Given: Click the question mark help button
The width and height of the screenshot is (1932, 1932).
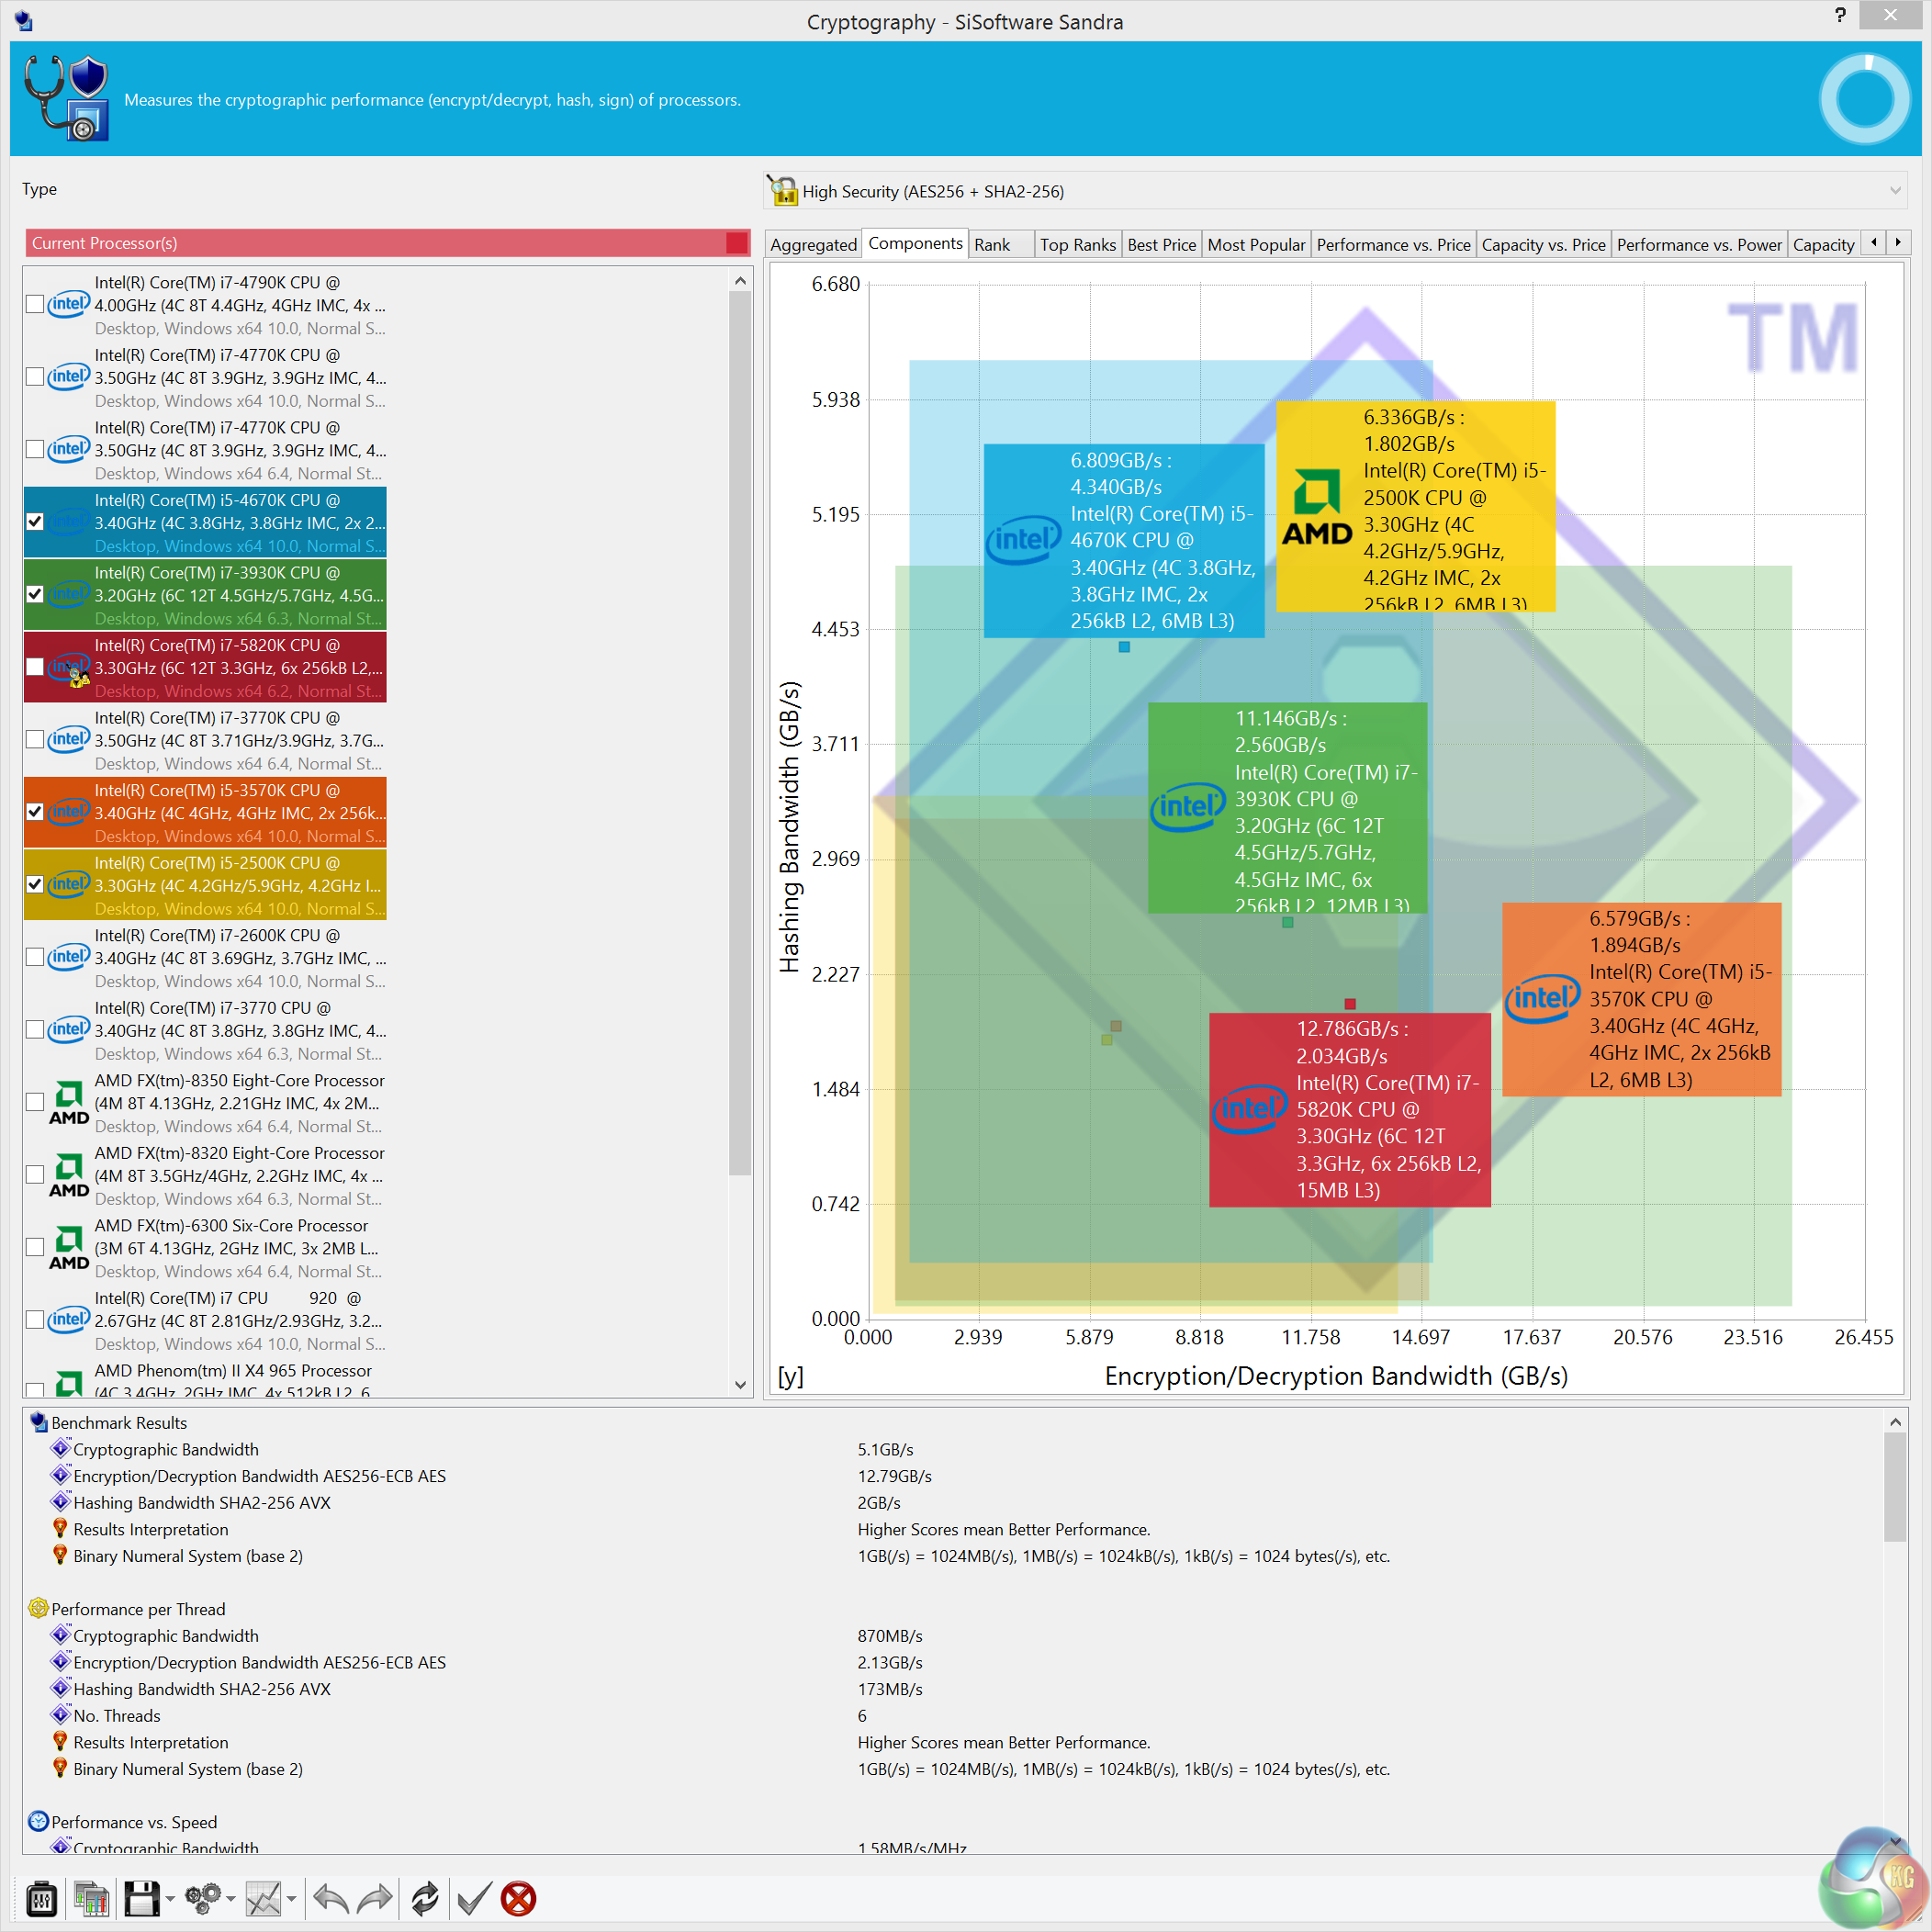Looking at the screenshot, I should pos(1840,15).
